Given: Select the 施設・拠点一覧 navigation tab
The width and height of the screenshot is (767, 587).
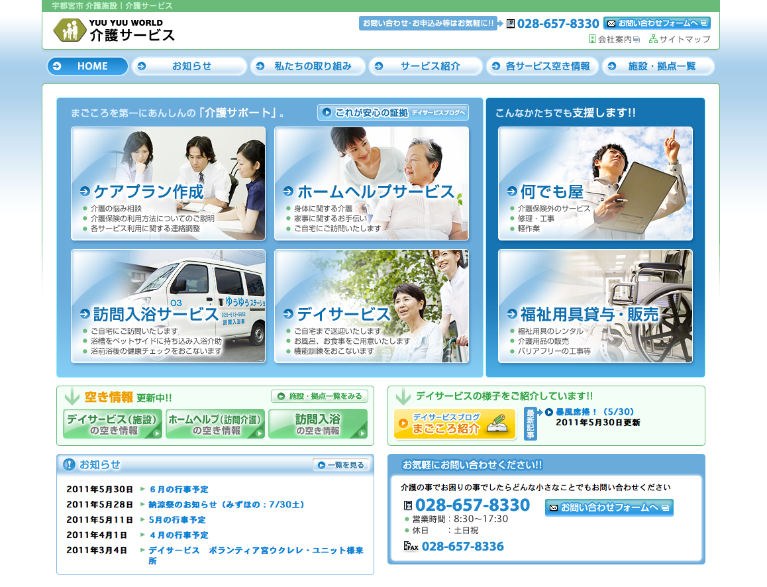Looking at the screenshot, I should [x=658, y=66].
